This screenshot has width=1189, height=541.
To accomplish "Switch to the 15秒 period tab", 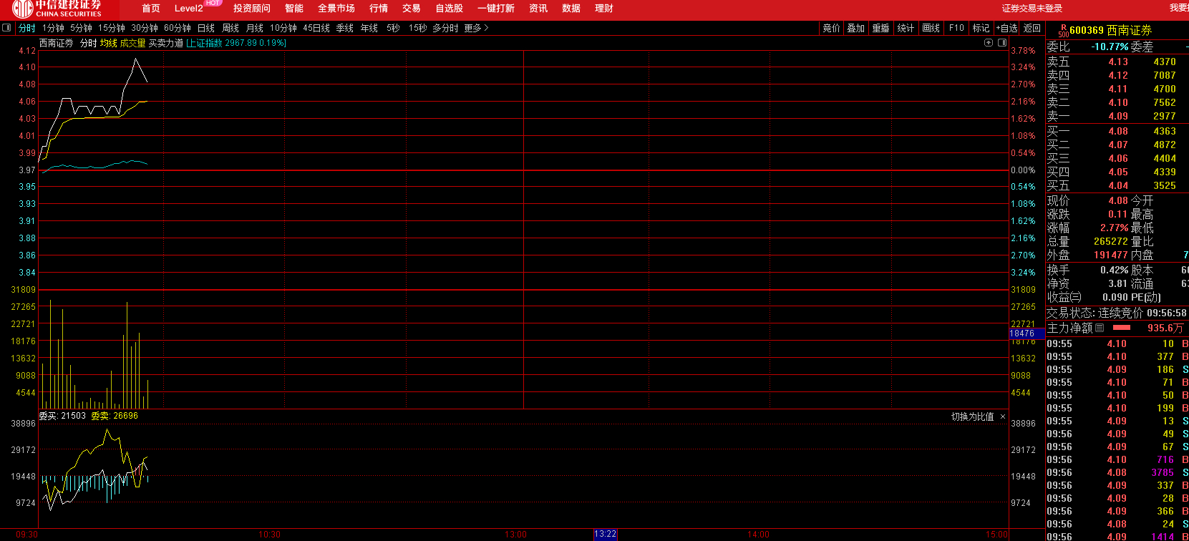I will click(x=418, y=28).
